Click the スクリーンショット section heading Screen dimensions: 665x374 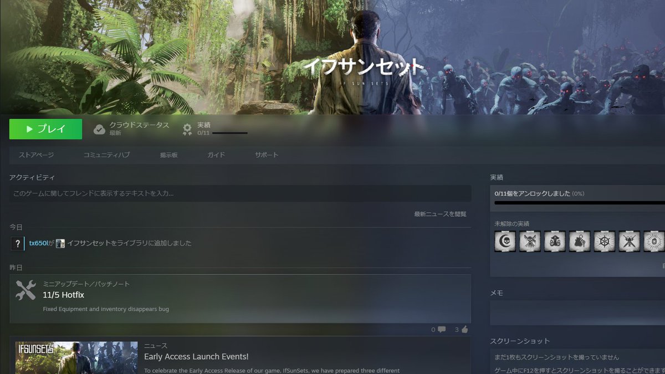tap(520, 341)
